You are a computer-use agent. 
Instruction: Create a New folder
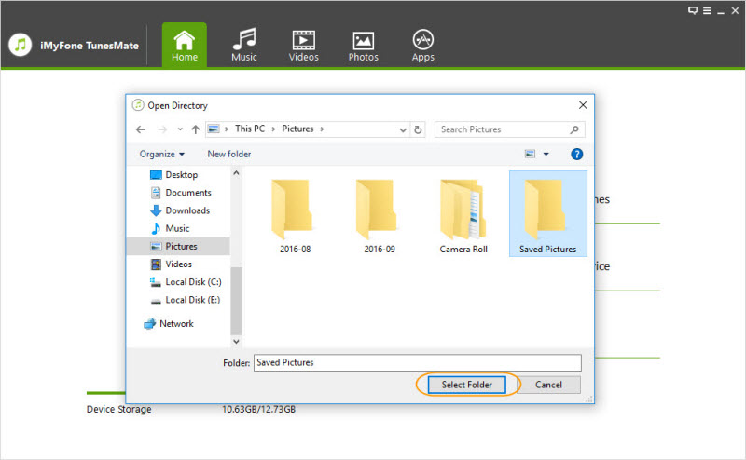point(228,154)
